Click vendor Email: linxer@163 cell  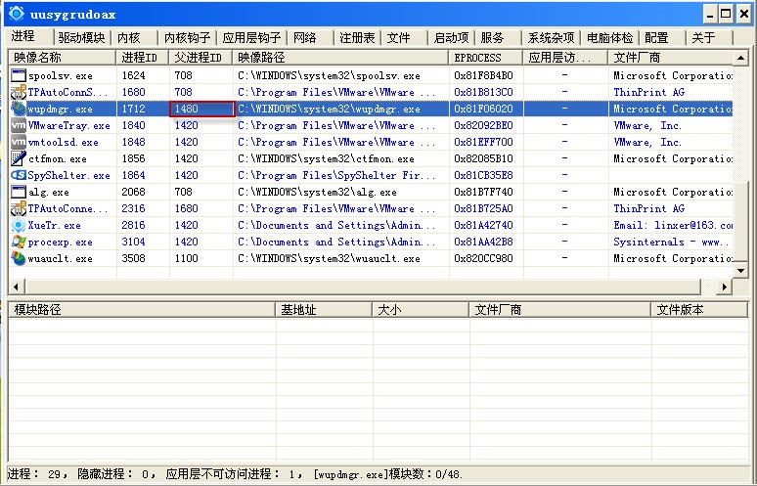coord(673,225)
